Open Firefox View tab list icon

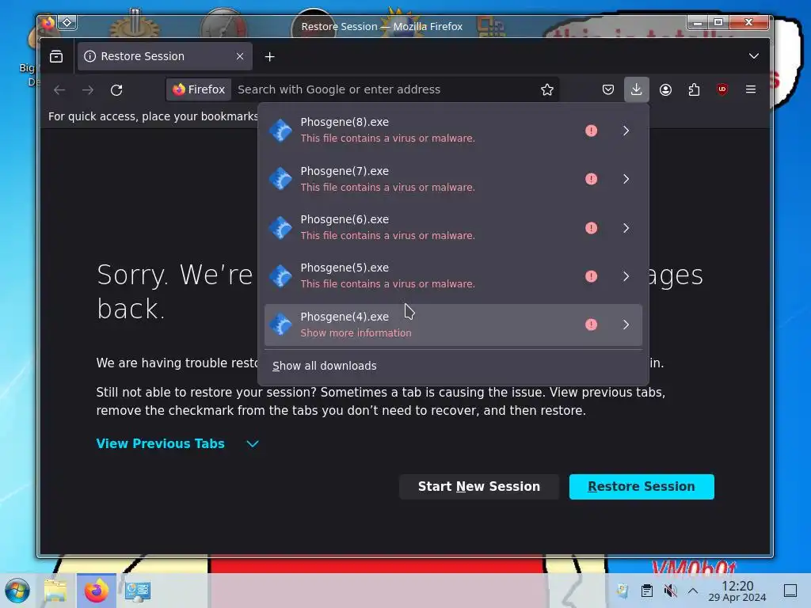56,56
